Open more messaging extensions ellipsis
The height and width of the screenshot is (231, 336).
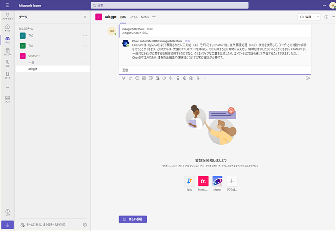[205, 78]
